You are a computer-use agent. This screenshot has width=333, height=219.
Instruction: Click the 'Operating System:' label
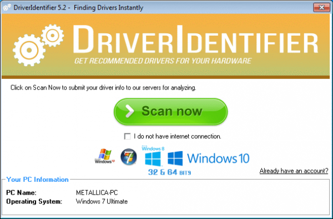[x=34, y=201]
